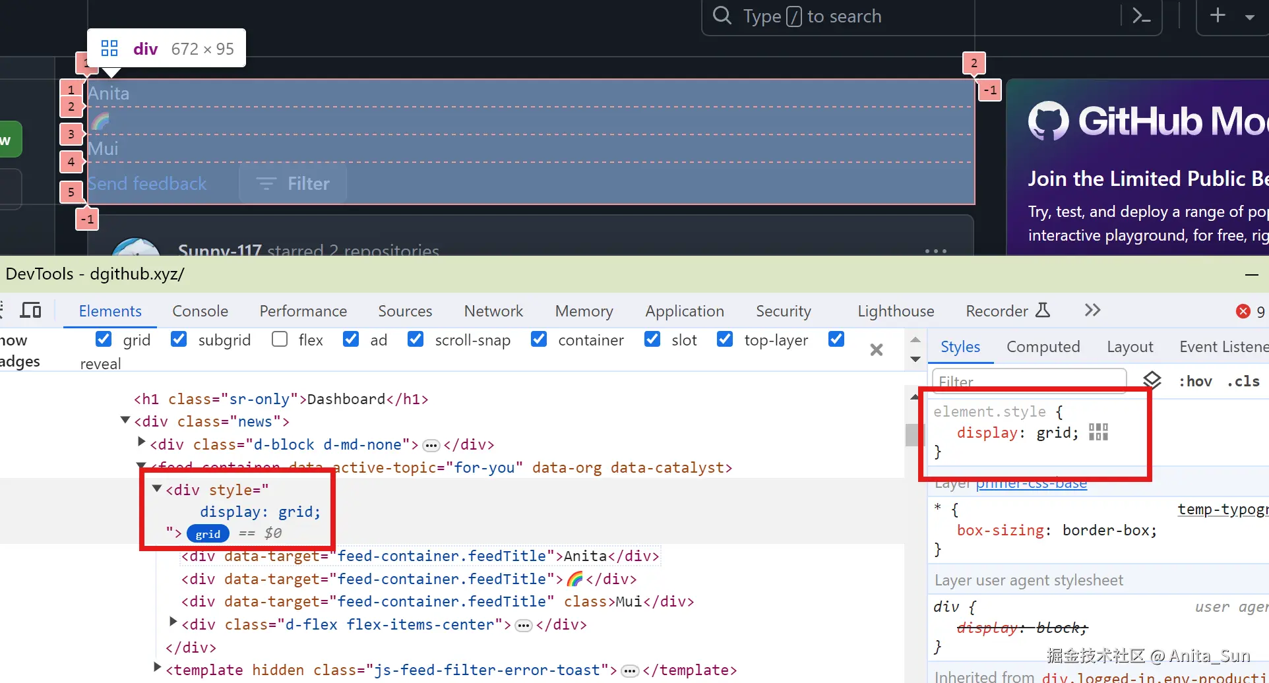Open the Event Listeners pane tab
This screenshot has height=683, width=1269.
point(1223,347)
